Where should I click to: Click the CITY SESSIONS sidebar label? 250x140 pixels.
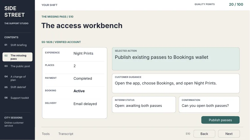click(x=13, y=118)
